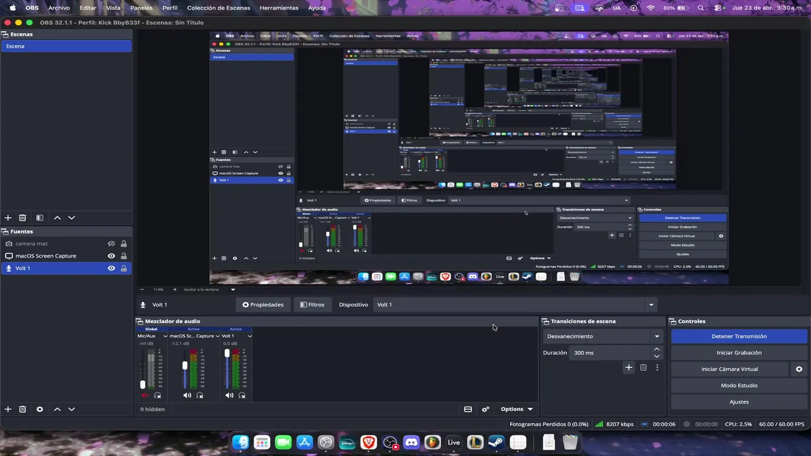The width and height of the screenshot is (811, 456).
Task: Open source properties gear in Fuentes toolbar
Action: (x=39, y=409)
